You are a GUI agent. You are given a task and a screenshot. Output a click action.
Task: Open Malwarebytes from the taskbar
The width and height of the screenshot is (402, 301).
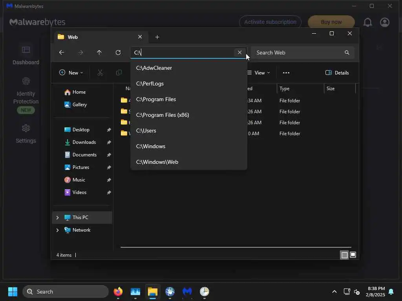click(187, 292)
